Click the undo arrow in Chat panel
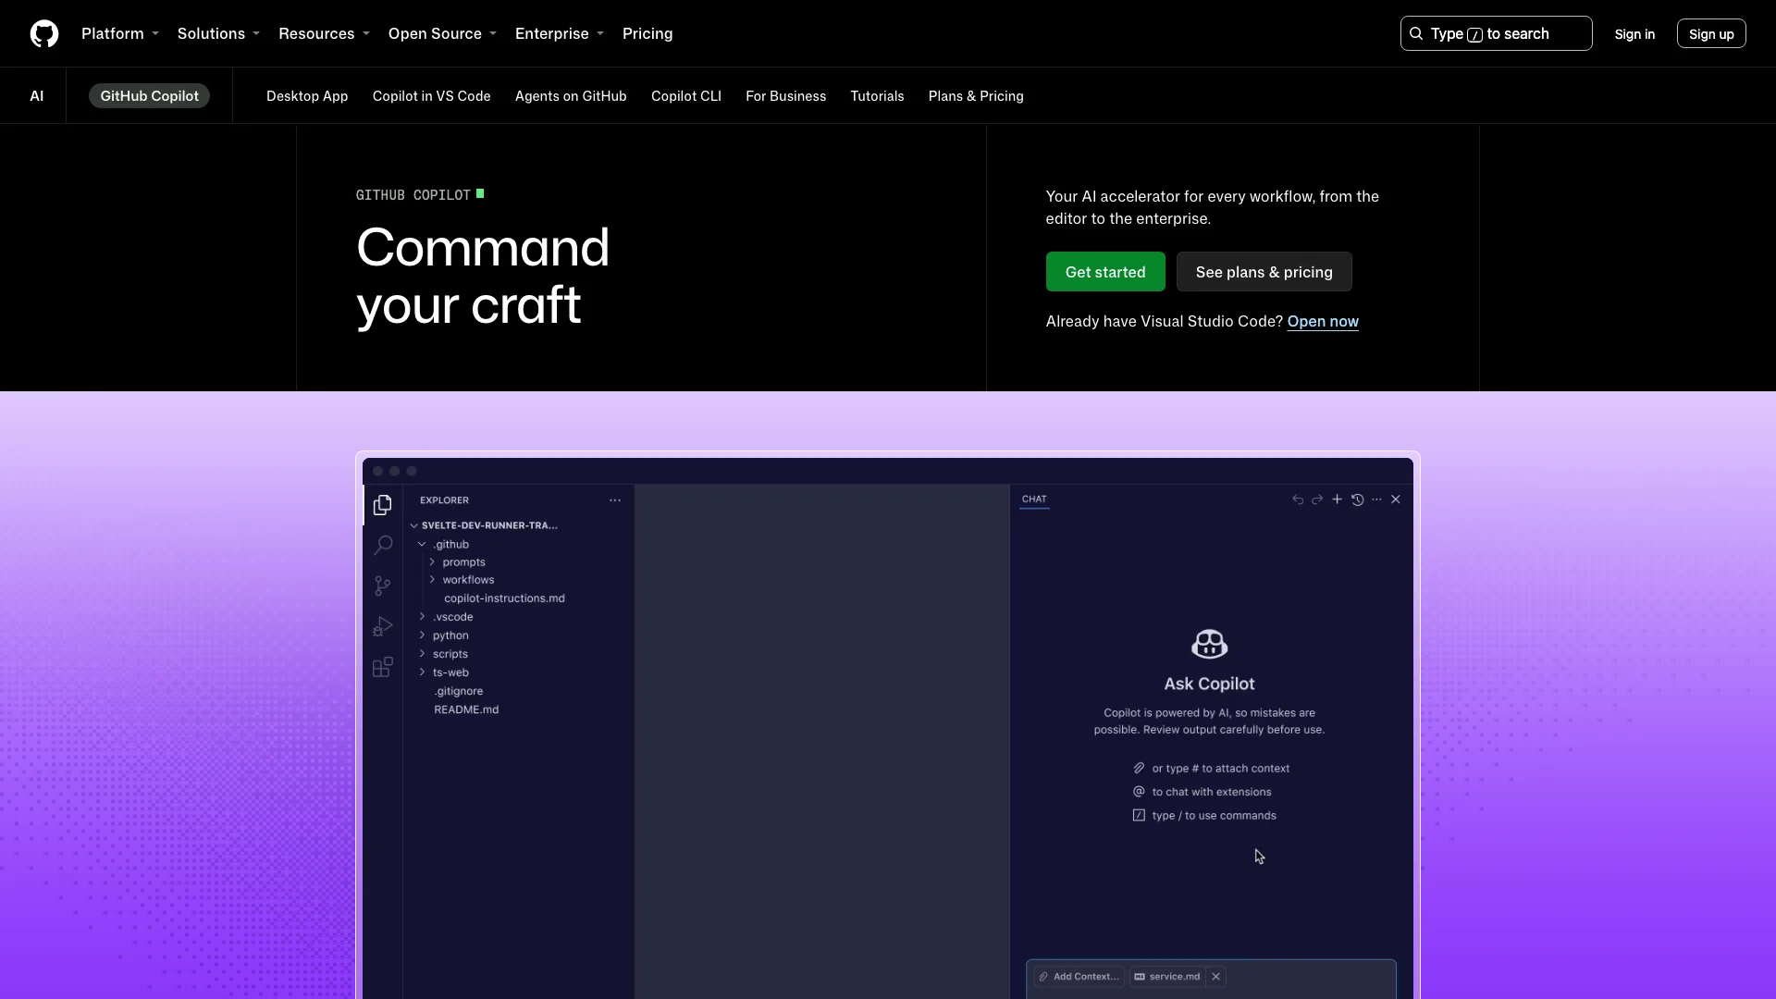The image size is (1776, 999). pos(1298,499)
